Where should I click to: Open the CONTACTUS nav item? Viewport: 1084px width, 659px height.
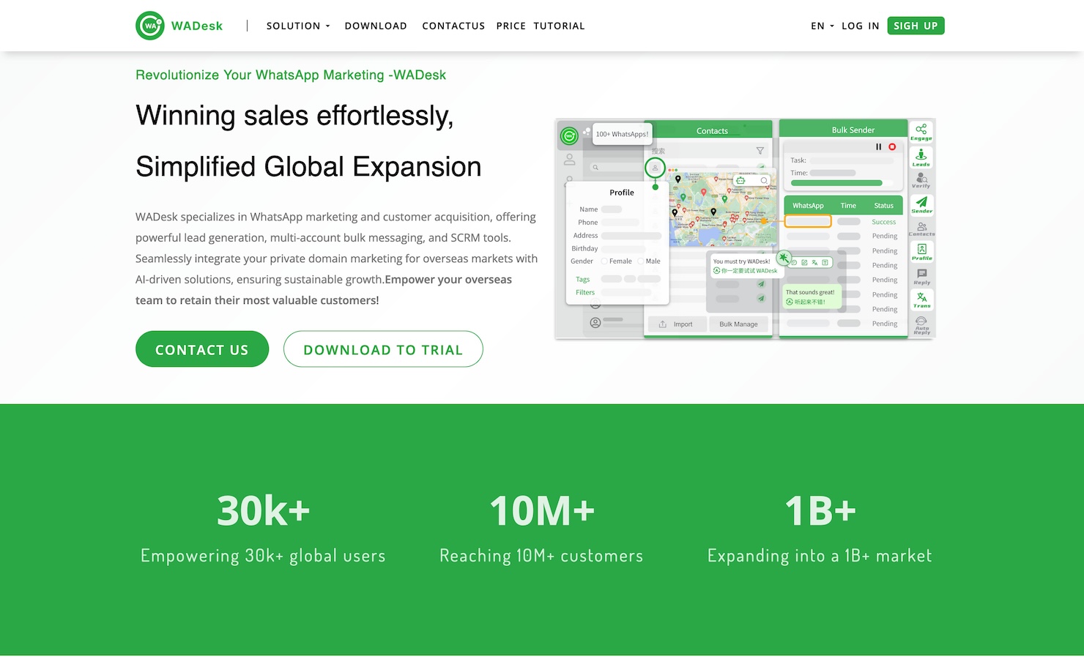tap(453, 26)
